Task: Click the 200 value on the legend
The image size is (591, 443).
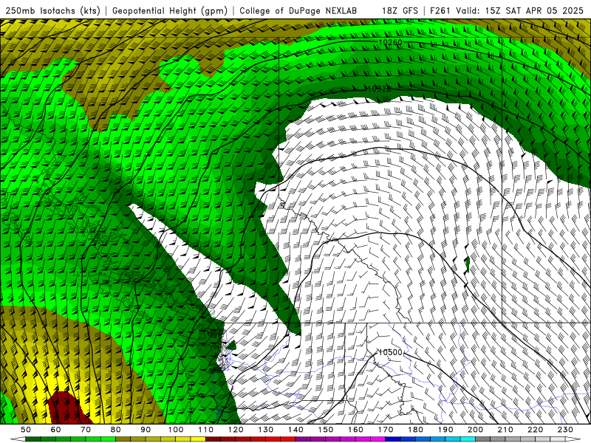Action: click(x=475, y=430)
